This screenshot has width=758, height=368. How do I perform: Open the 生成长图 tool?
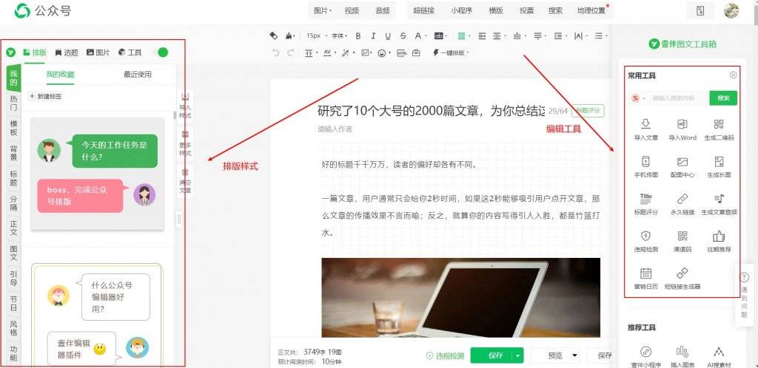(x=719, y=167)
